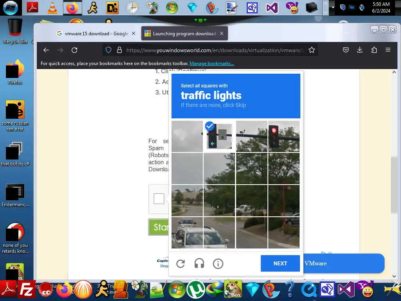
Task: Open uTorrent from the bottom dock
Action: click(x=196, y=290)
